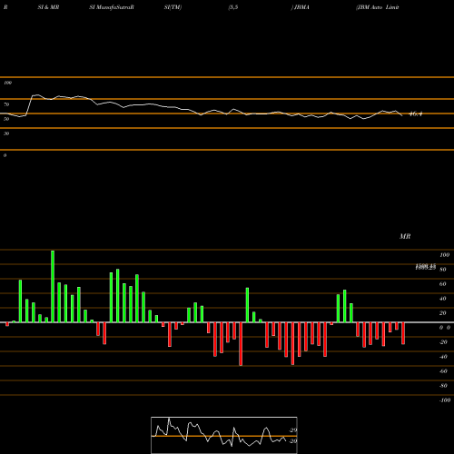Select the 40 label on MR axis
The width and height of the screenshot is (454, 454).
(x=443, y=299)
